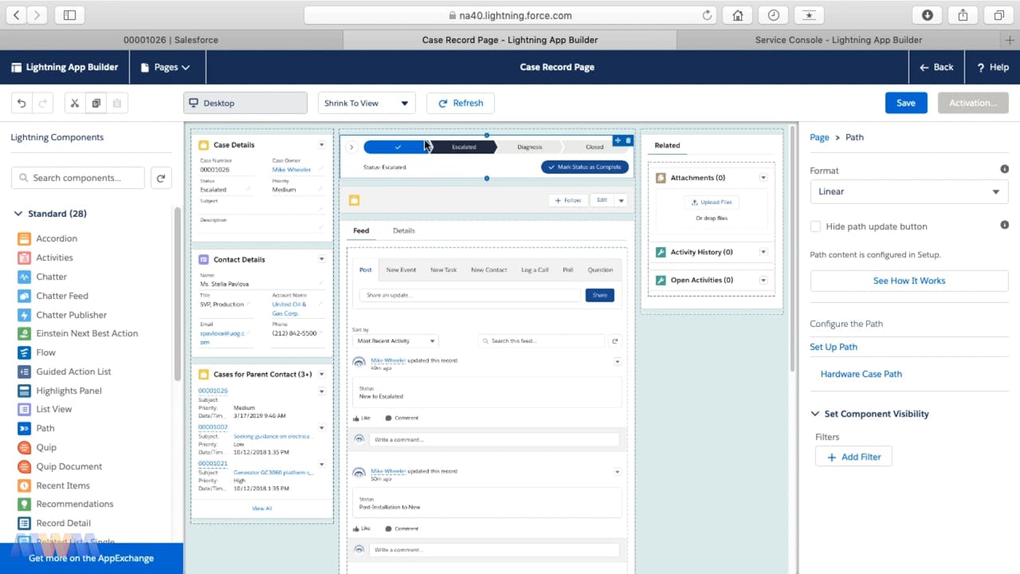Viewport: 1020px width, 574px height.
Task: Refresh the components list icon
Action: pos(161,178)
